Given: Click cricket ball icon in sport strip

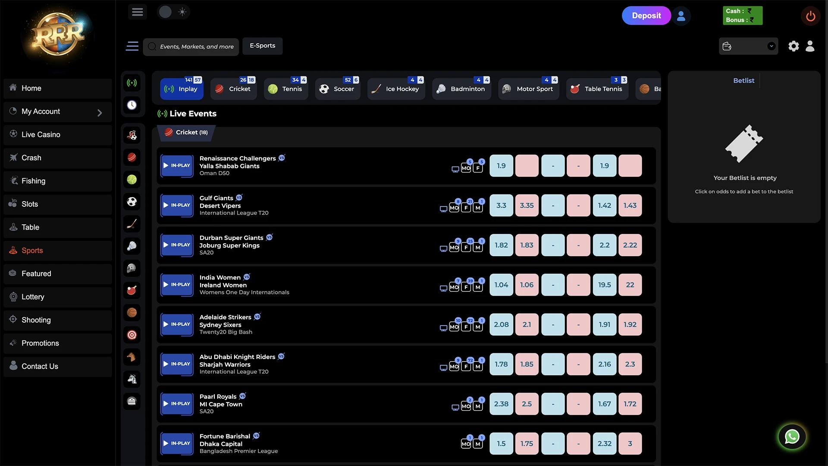Looking at the screenshot, I should click(132, 157).
